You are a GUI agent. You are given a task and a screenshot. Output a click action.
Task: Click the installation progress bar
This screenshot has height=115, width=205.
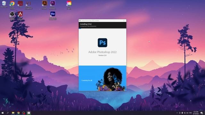click(x=102, y=28)
